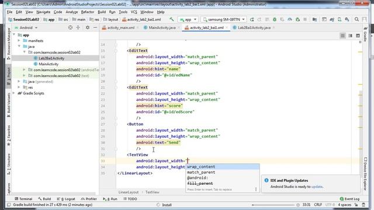The image size is (374, 210).
Task: Open the TODO tool window
Action: (x=130, y=199)
